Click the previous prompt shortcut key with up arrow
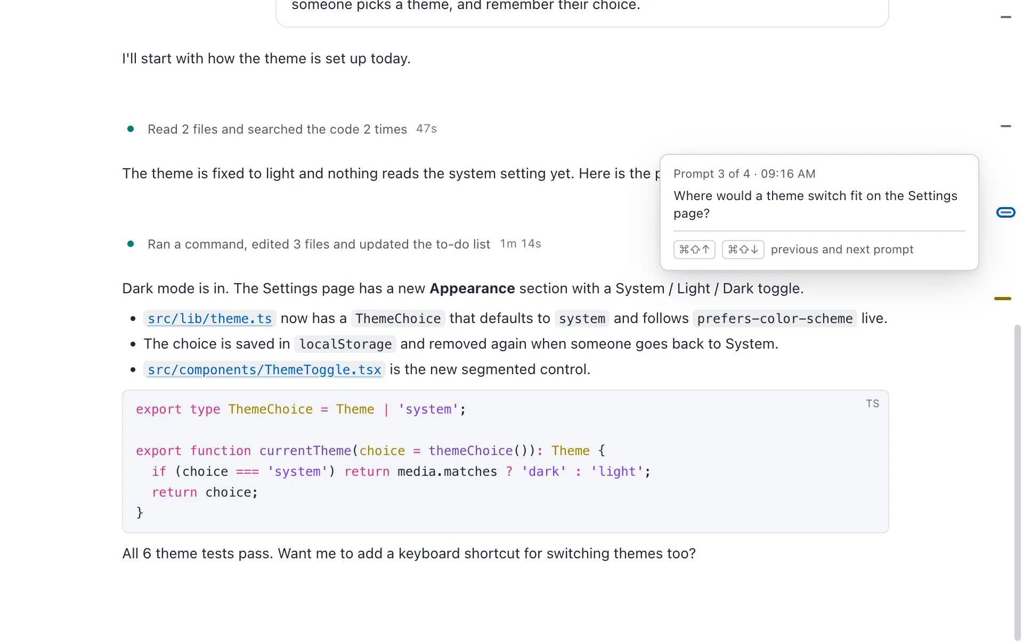The width and height of the screenshot is (1023, 644). pos(694,250)
